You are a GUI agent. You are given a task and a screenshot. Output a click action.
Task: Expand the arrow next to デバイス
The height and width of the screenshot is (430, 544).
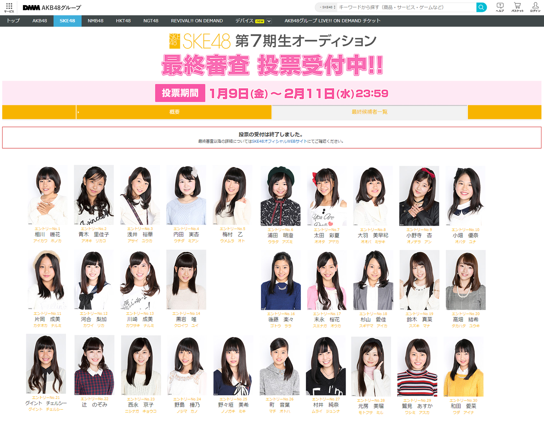click(x=269, y=21)
